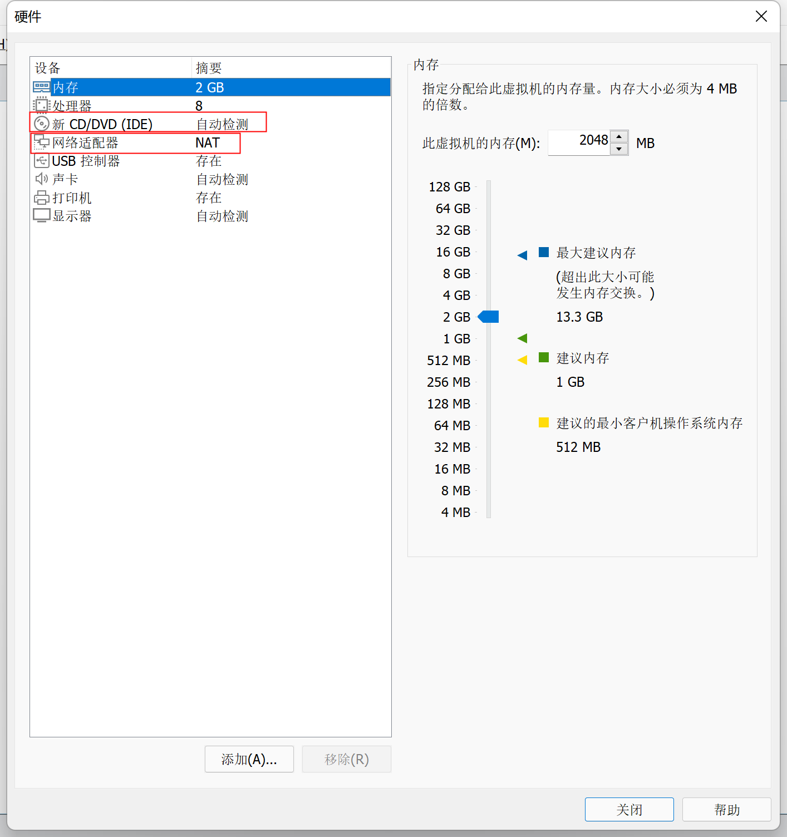Click the processor summary value 8
The height and width of the screenshot is (837, 787).
199,106
